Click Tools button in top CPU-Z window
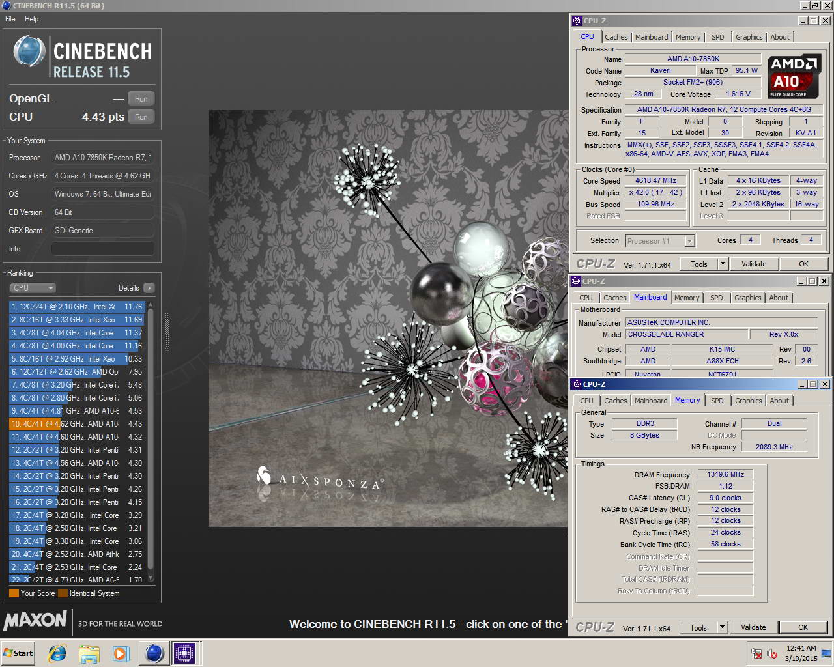Viewport: 834px width, 667px height. [x=699, y=264]
